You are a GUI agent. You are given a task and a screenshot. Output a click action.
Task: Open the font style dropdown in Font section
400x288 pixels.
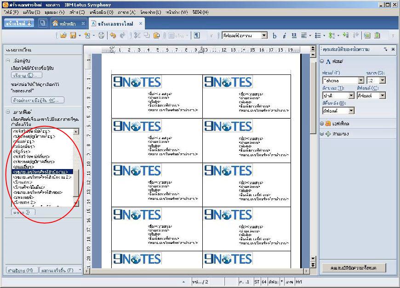click(x=352, y=96)
